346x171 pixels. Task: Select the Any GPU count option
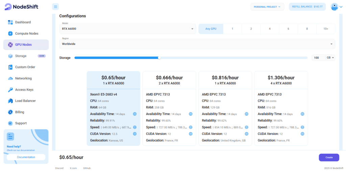211,29
